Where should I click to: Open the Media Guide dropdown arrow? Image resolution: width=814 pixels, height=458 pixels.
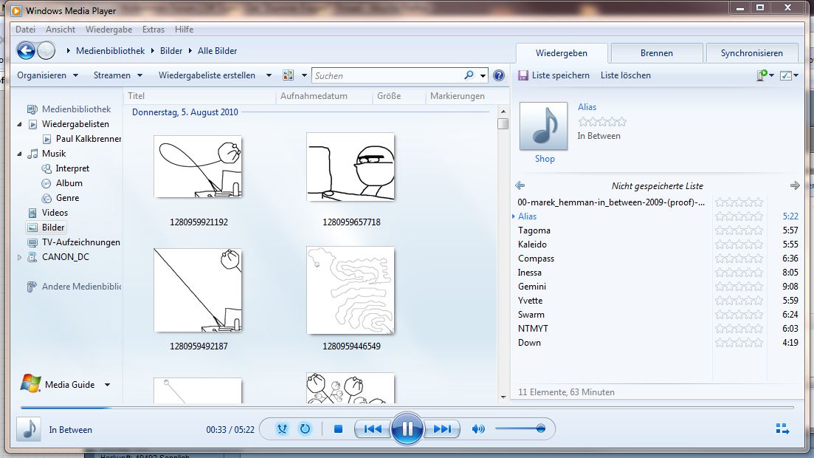[107, 385]
